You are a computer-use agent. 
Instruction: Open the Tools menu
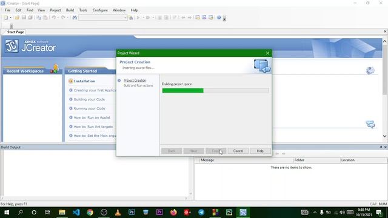[83, 10]
